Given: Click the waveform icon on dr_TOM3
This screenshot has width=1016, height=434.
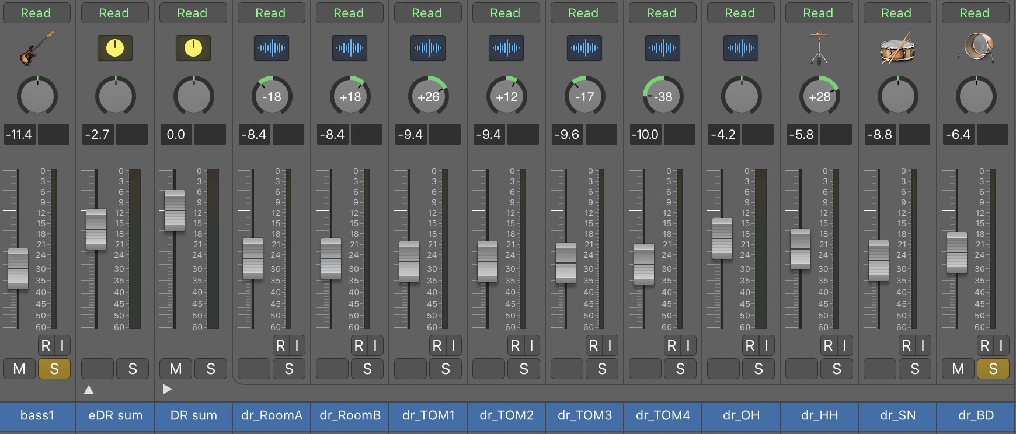Looking at the screenshot, I should pos(584,48).
